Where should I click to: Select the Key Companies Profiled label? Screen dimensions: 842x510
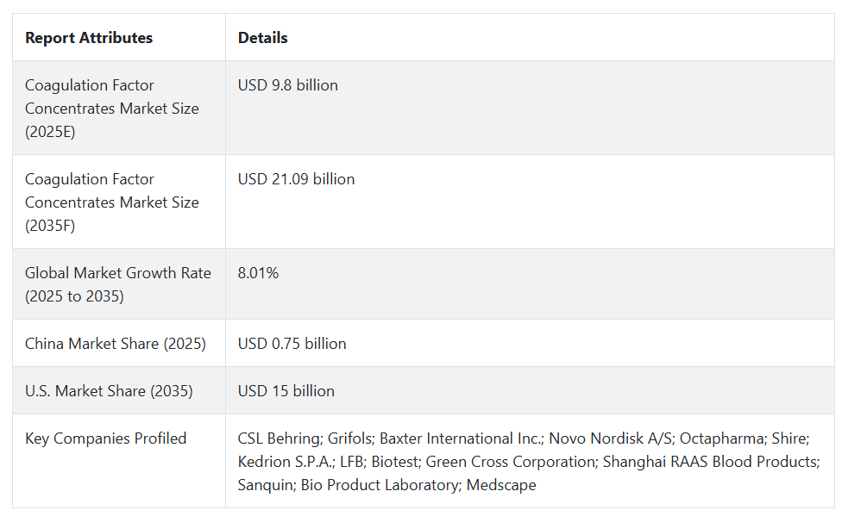106,438
